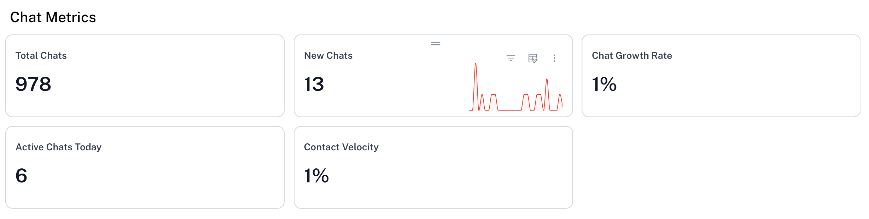Screen dimensions: 869x219
Task: Select the Total Chats card title
Action: [41, 56]
